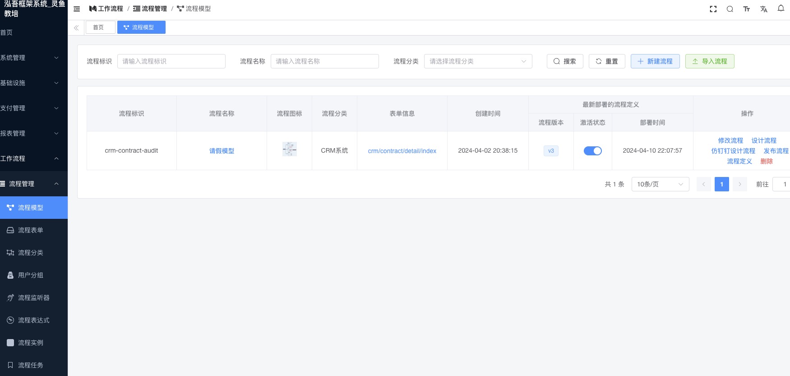This screenshot has height=376, width=790.
Task: Click the 重置 button
Action: [607, 61]
